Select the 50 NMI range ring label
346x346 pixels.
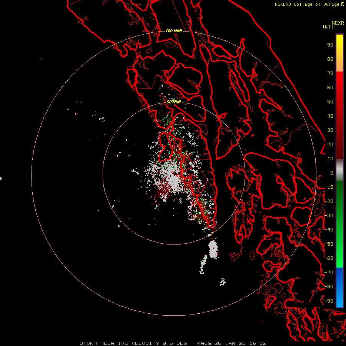pyautogui.click(x=174, y=102)
